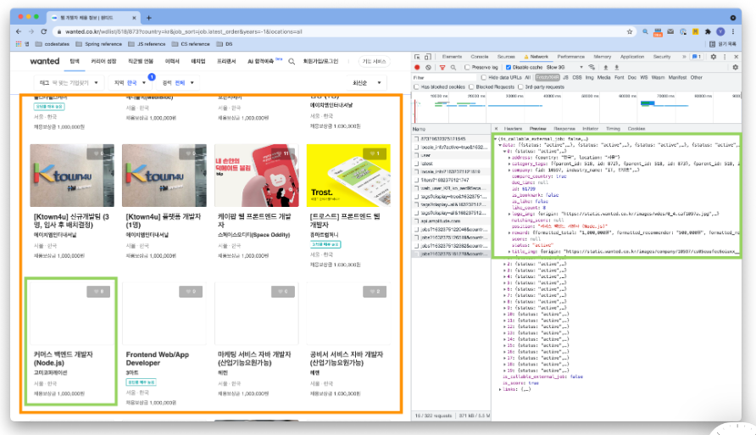This screenshot has width=756, height=435.
Task: Stop recording the network log
Action: click(418, 68)
